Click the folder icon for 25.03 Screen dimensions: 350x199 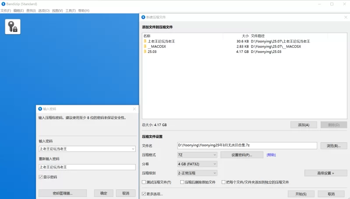pos(145,51)
